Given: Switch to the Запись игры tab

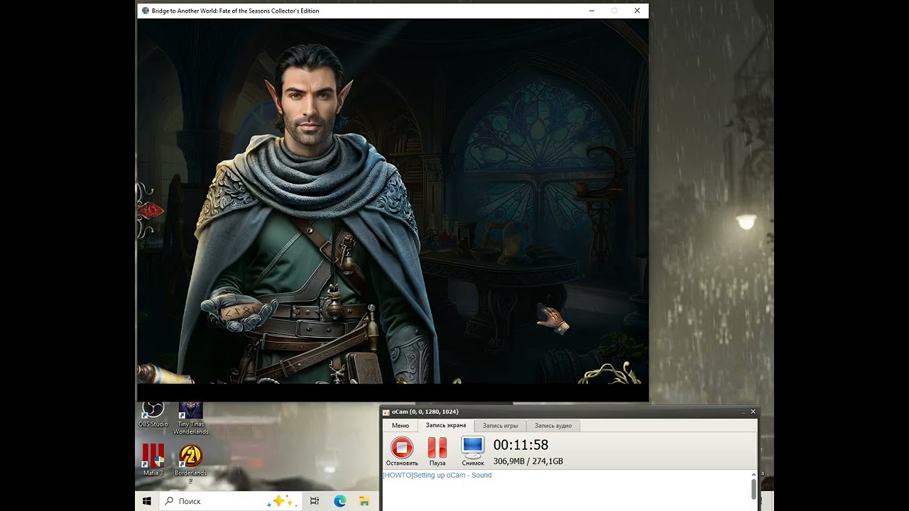Looking at the screenshot, I should point(501,426).
